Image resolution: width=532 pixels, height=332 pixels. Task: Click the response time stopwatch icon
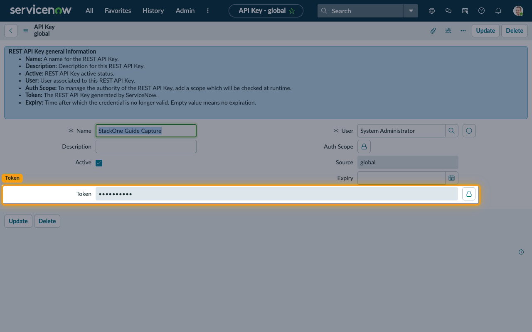click(521, 252)
